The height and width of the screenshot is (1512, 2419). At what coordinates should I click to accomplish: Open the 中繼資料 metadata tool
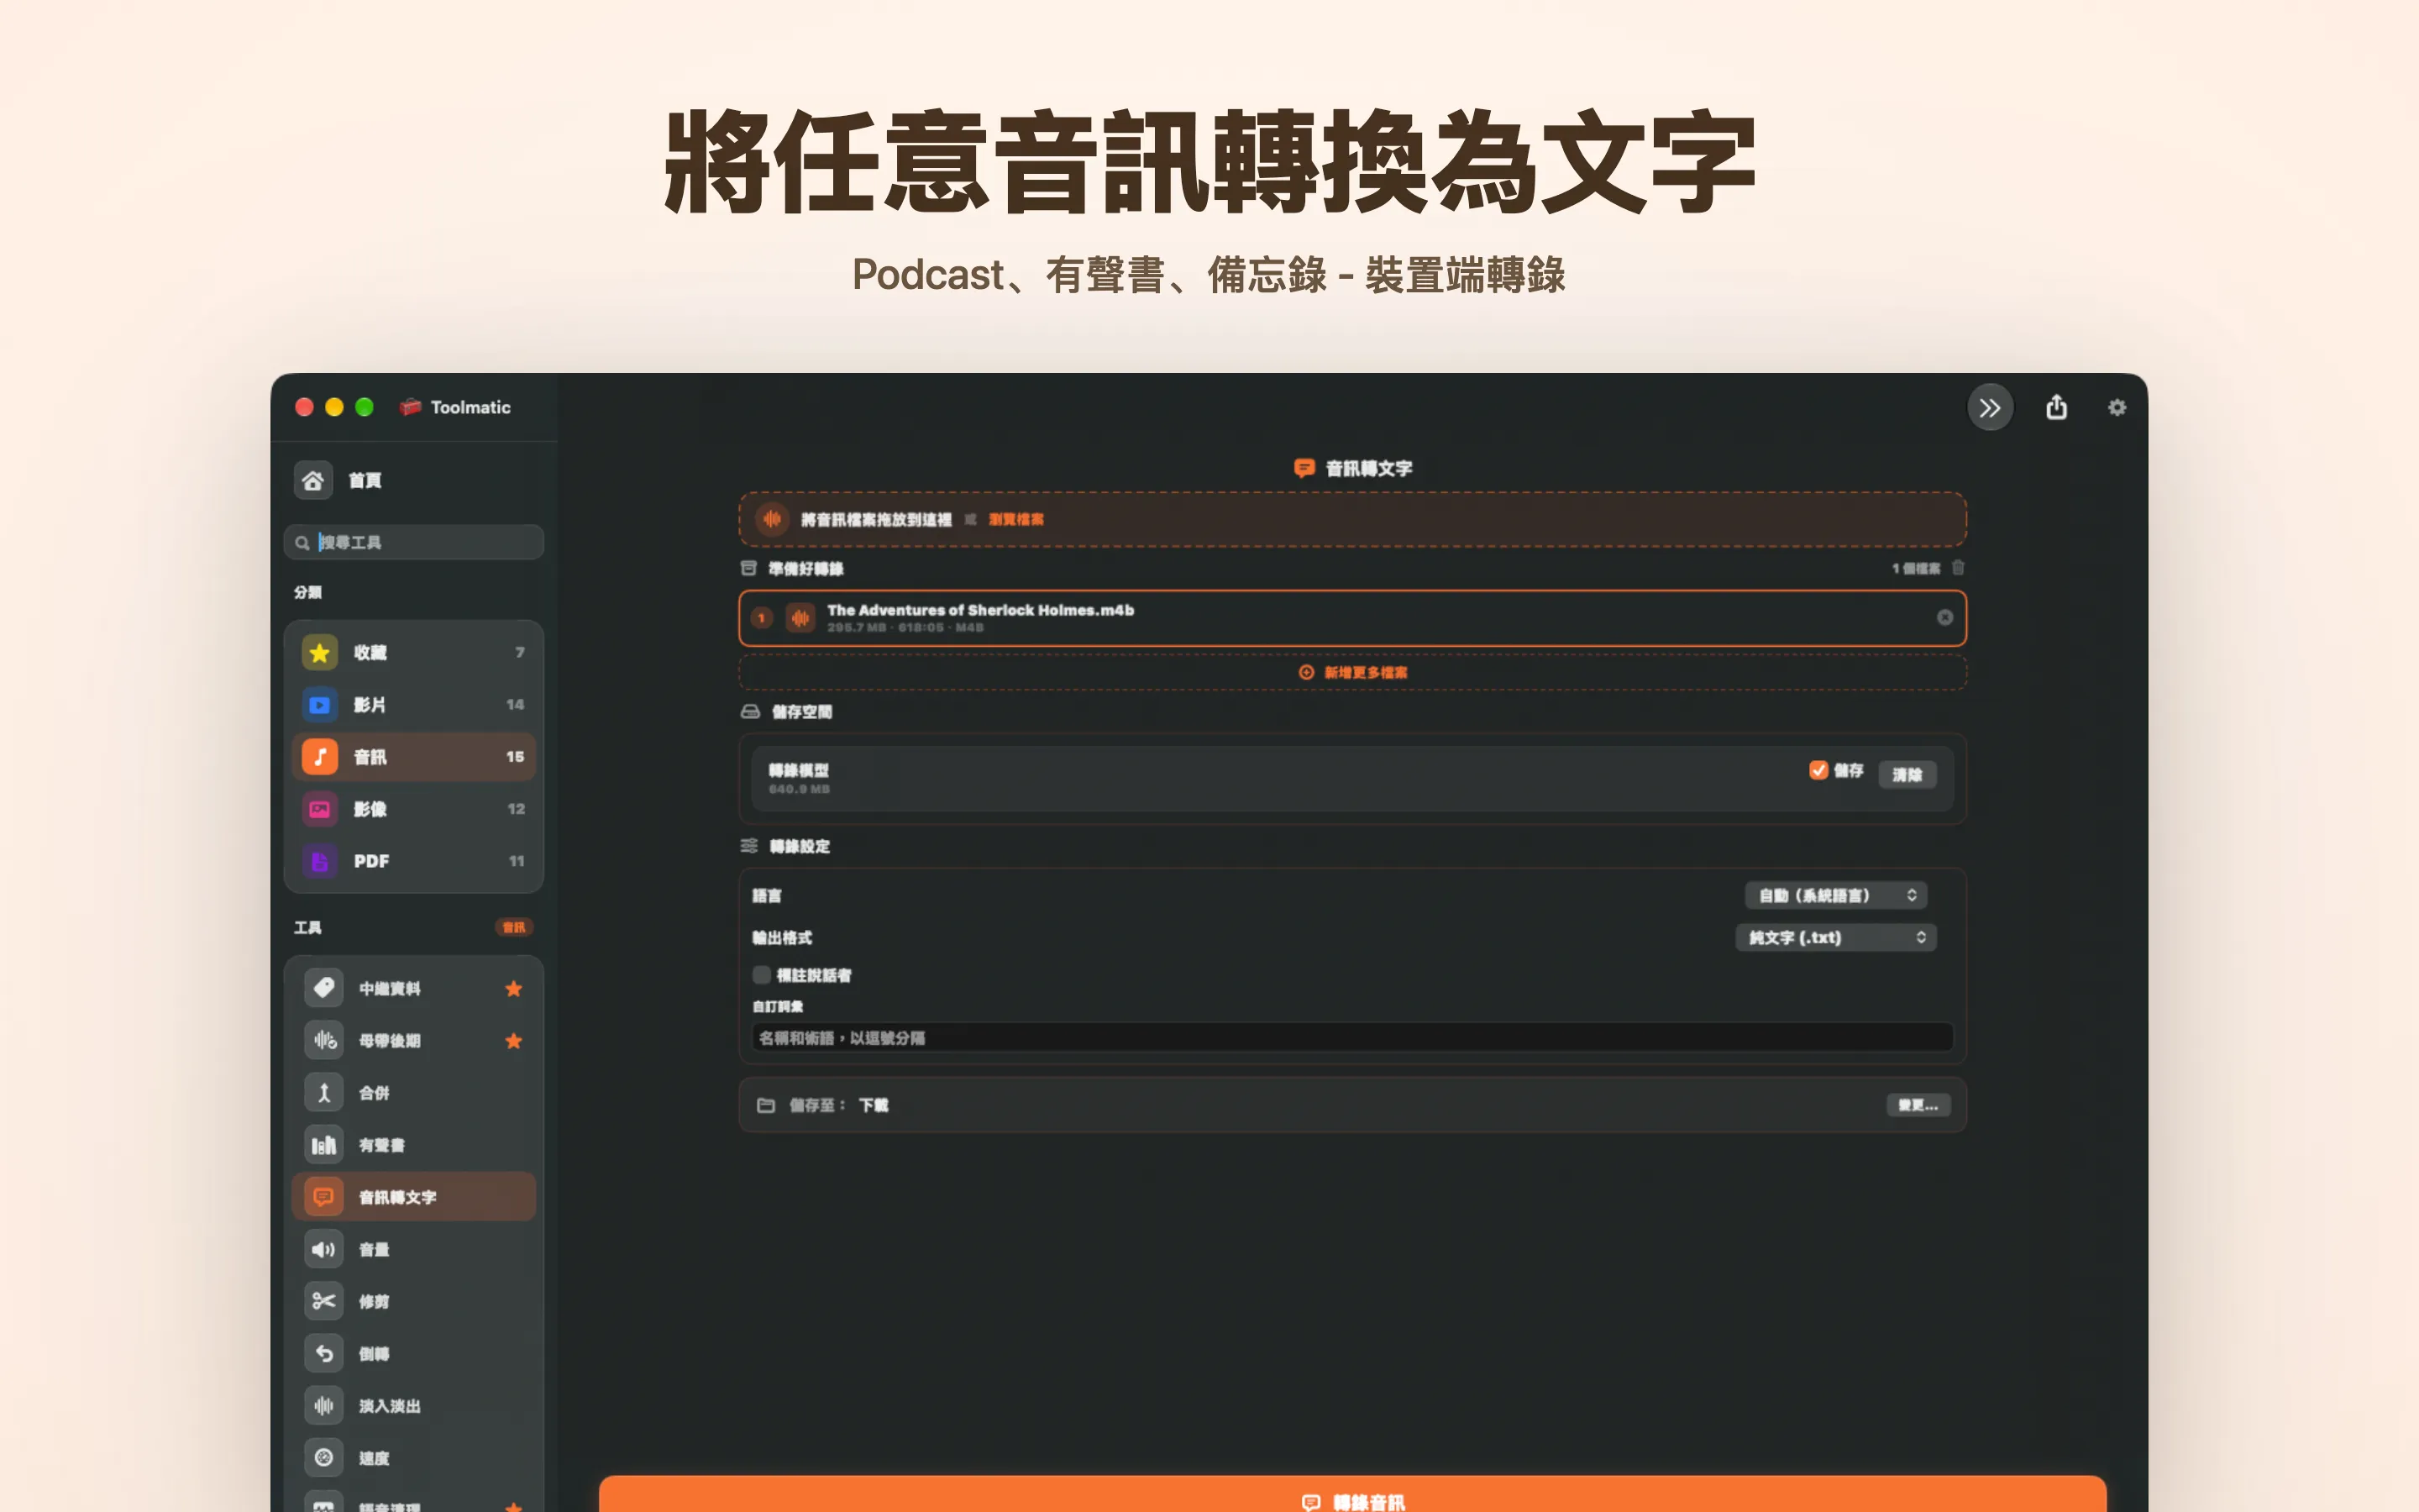tap(414, 989)
